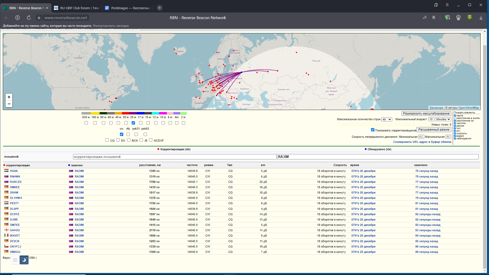Click the Расширенный режим button
This screenshot has width=489, height=275.
coord(434,130)
